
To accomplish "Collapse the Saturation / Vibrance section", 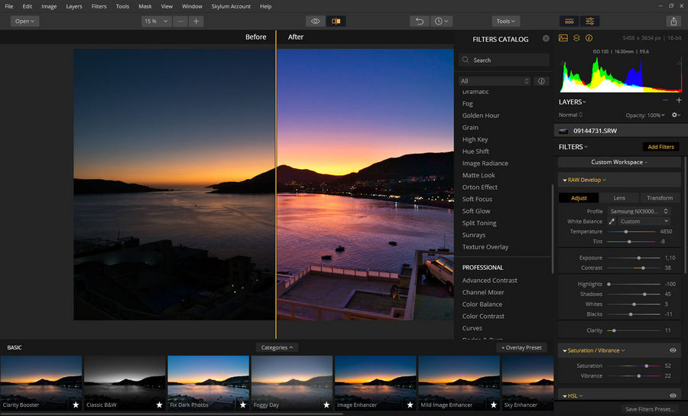I will pyautogui.click(x=565, y=350).
